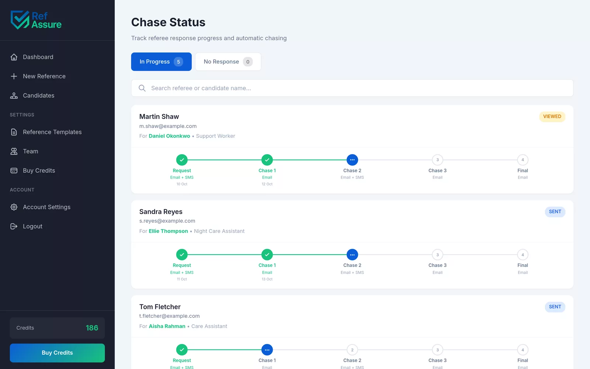This screenshot has height=369, width=590.
Task: Click the Dashboard home icon
Action: point(14,57)
